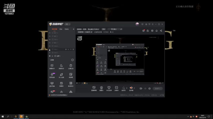Toggle visibility of the 文本 6 source
213x119 pixels.
[x=50, y=46]
